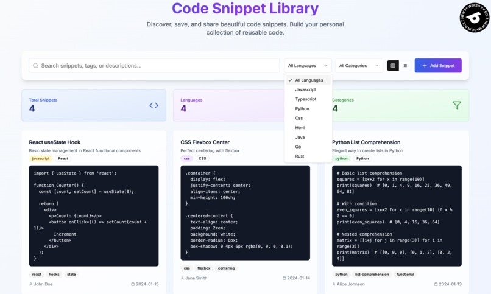The height and width of the screenshot is (294, 491).
Task: Click 'Elegant way to create lists in Python'
Action: [x=367, y=151]
